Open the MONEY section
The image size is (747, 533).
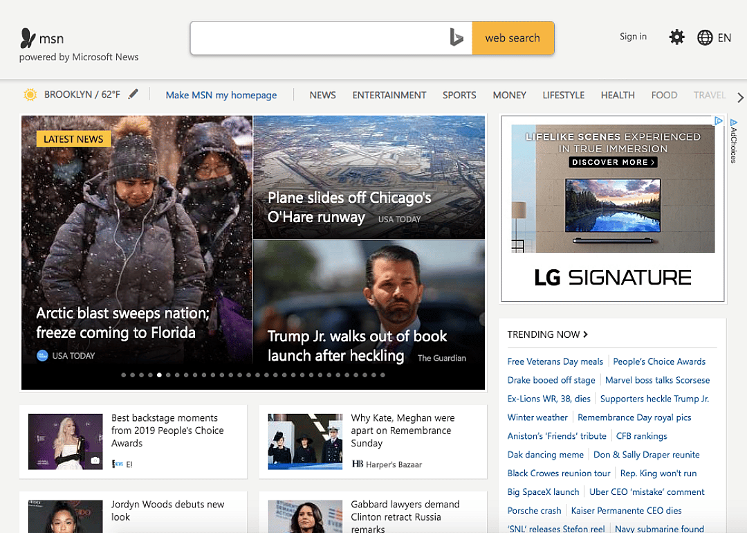coord(509,95)
